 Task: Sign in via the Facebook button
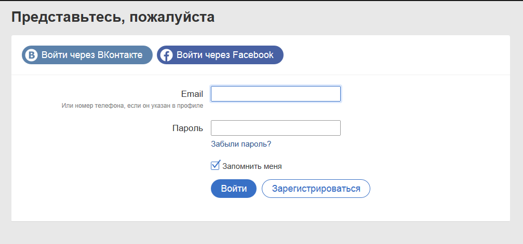coord(220,55)
